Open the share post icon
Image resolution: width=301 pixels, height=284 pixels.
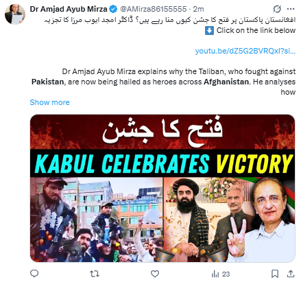[291, 274]
